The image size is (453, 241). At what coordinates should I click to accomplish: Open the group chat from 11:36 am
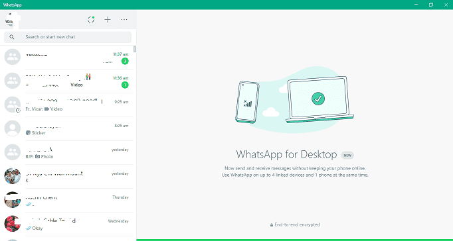(66, 81)
